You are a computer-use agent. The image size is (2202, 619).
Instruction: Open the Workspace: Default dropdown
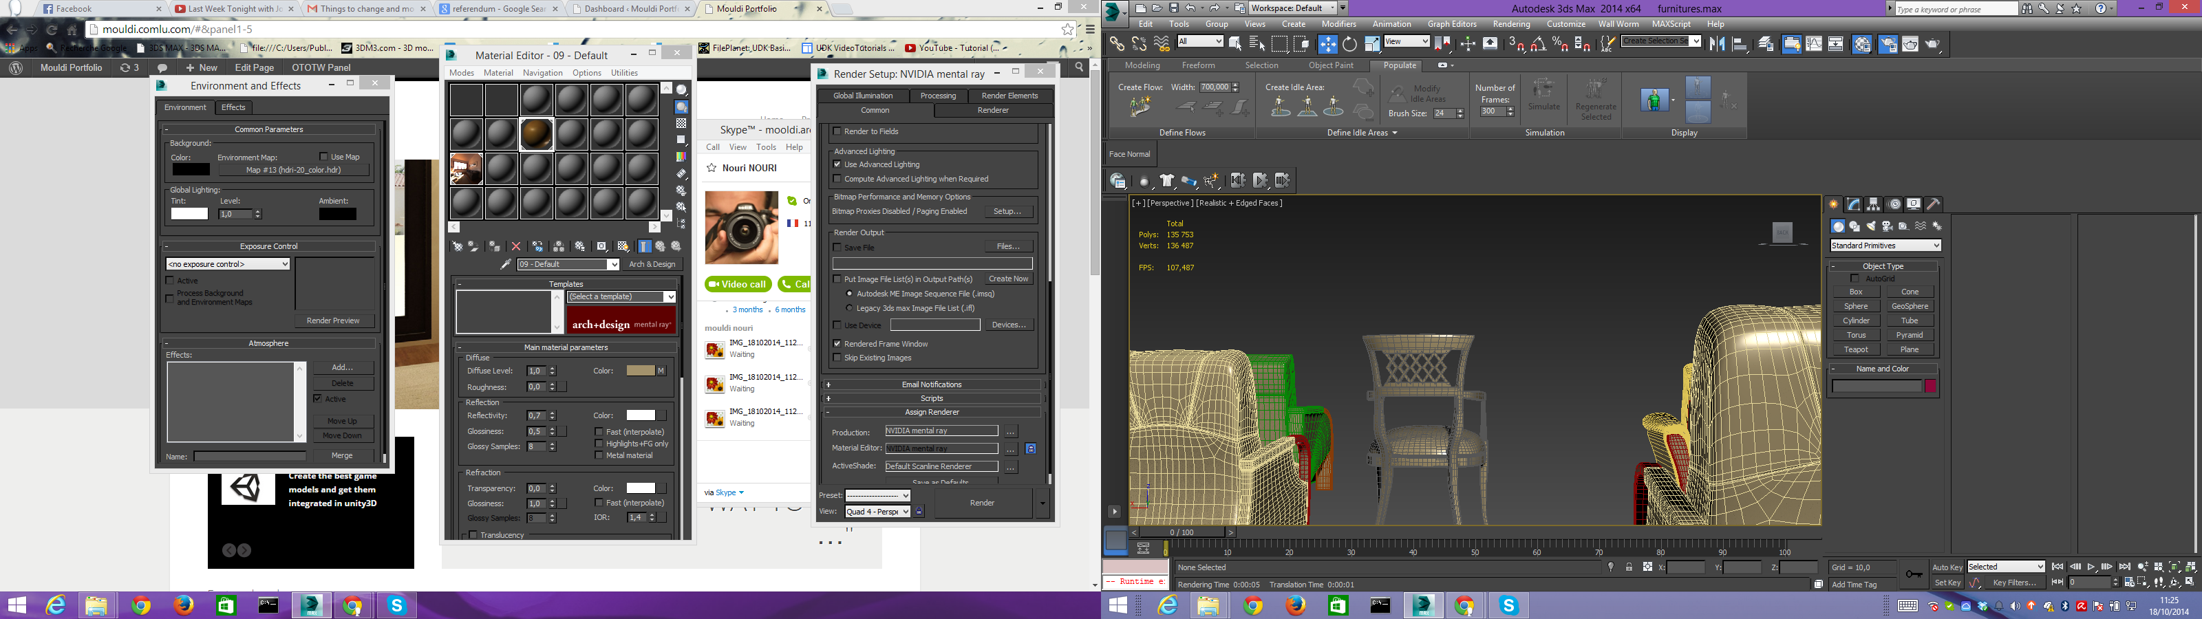[1294, 8]
